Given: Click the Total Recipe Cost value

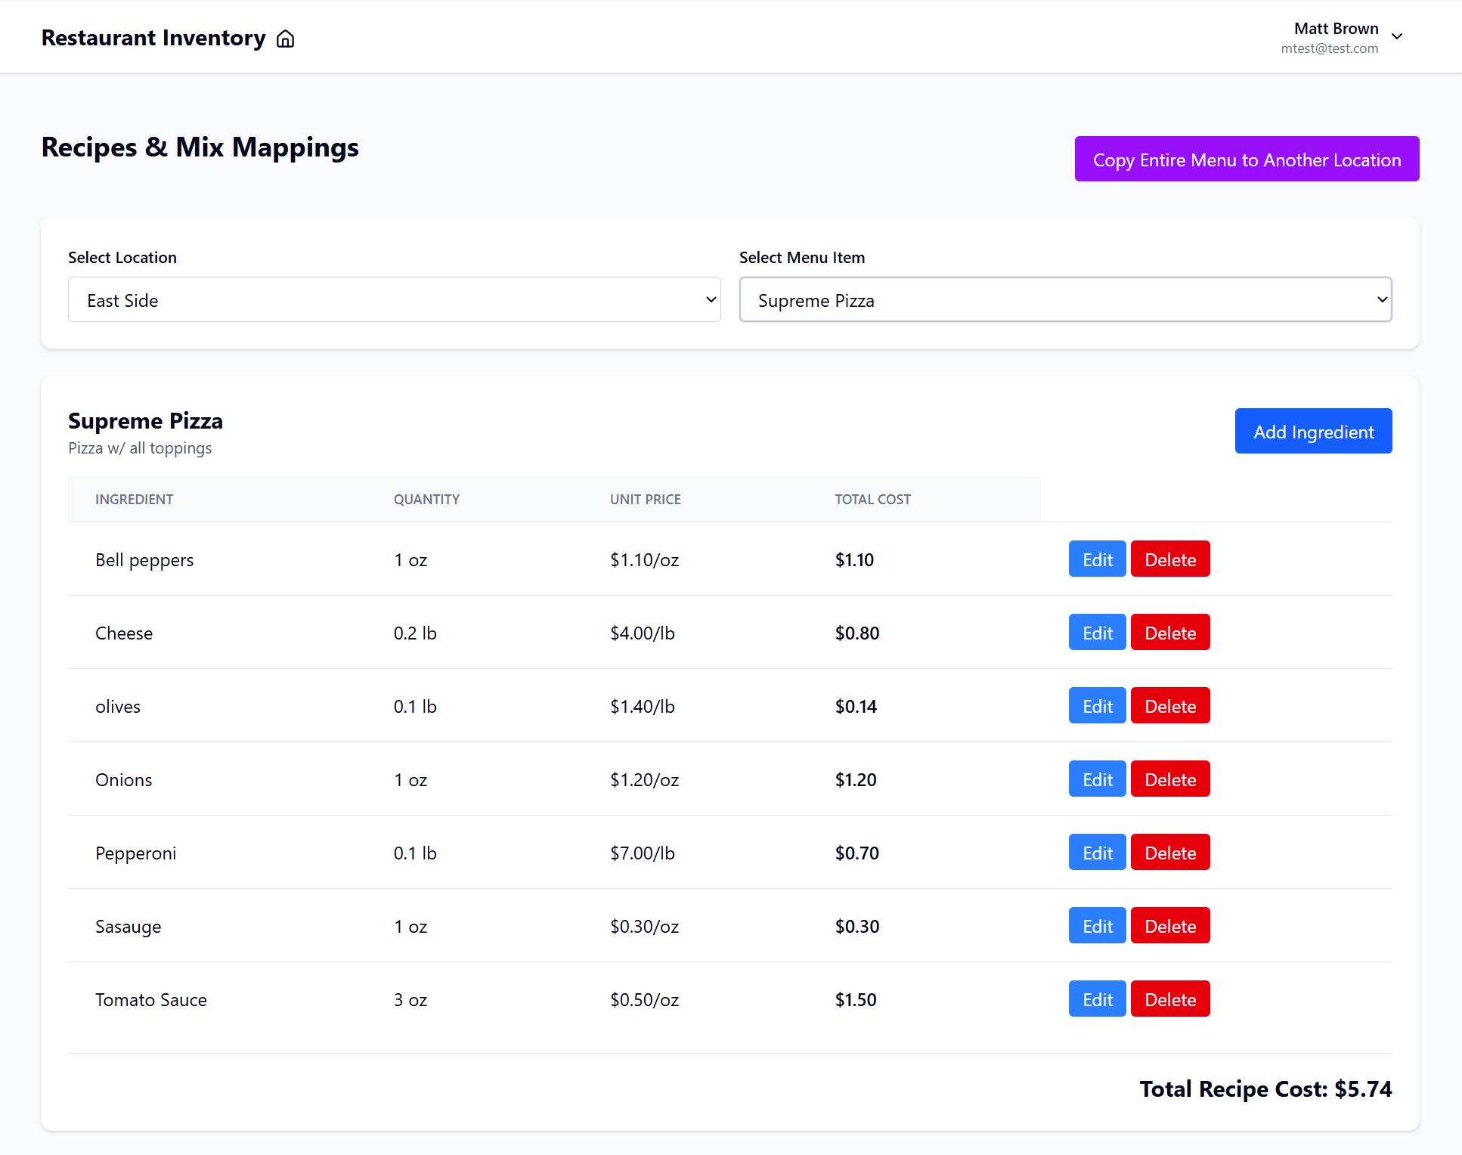Looking at the screenshot, I should pos(1265,1088).
